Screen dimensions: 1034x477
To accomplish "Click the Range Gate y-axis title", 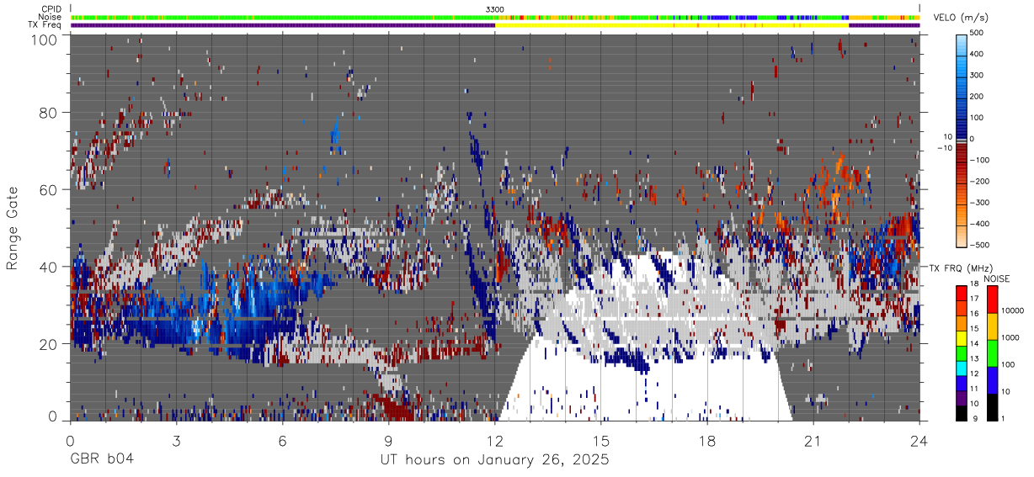I will (x=13, y=227).
